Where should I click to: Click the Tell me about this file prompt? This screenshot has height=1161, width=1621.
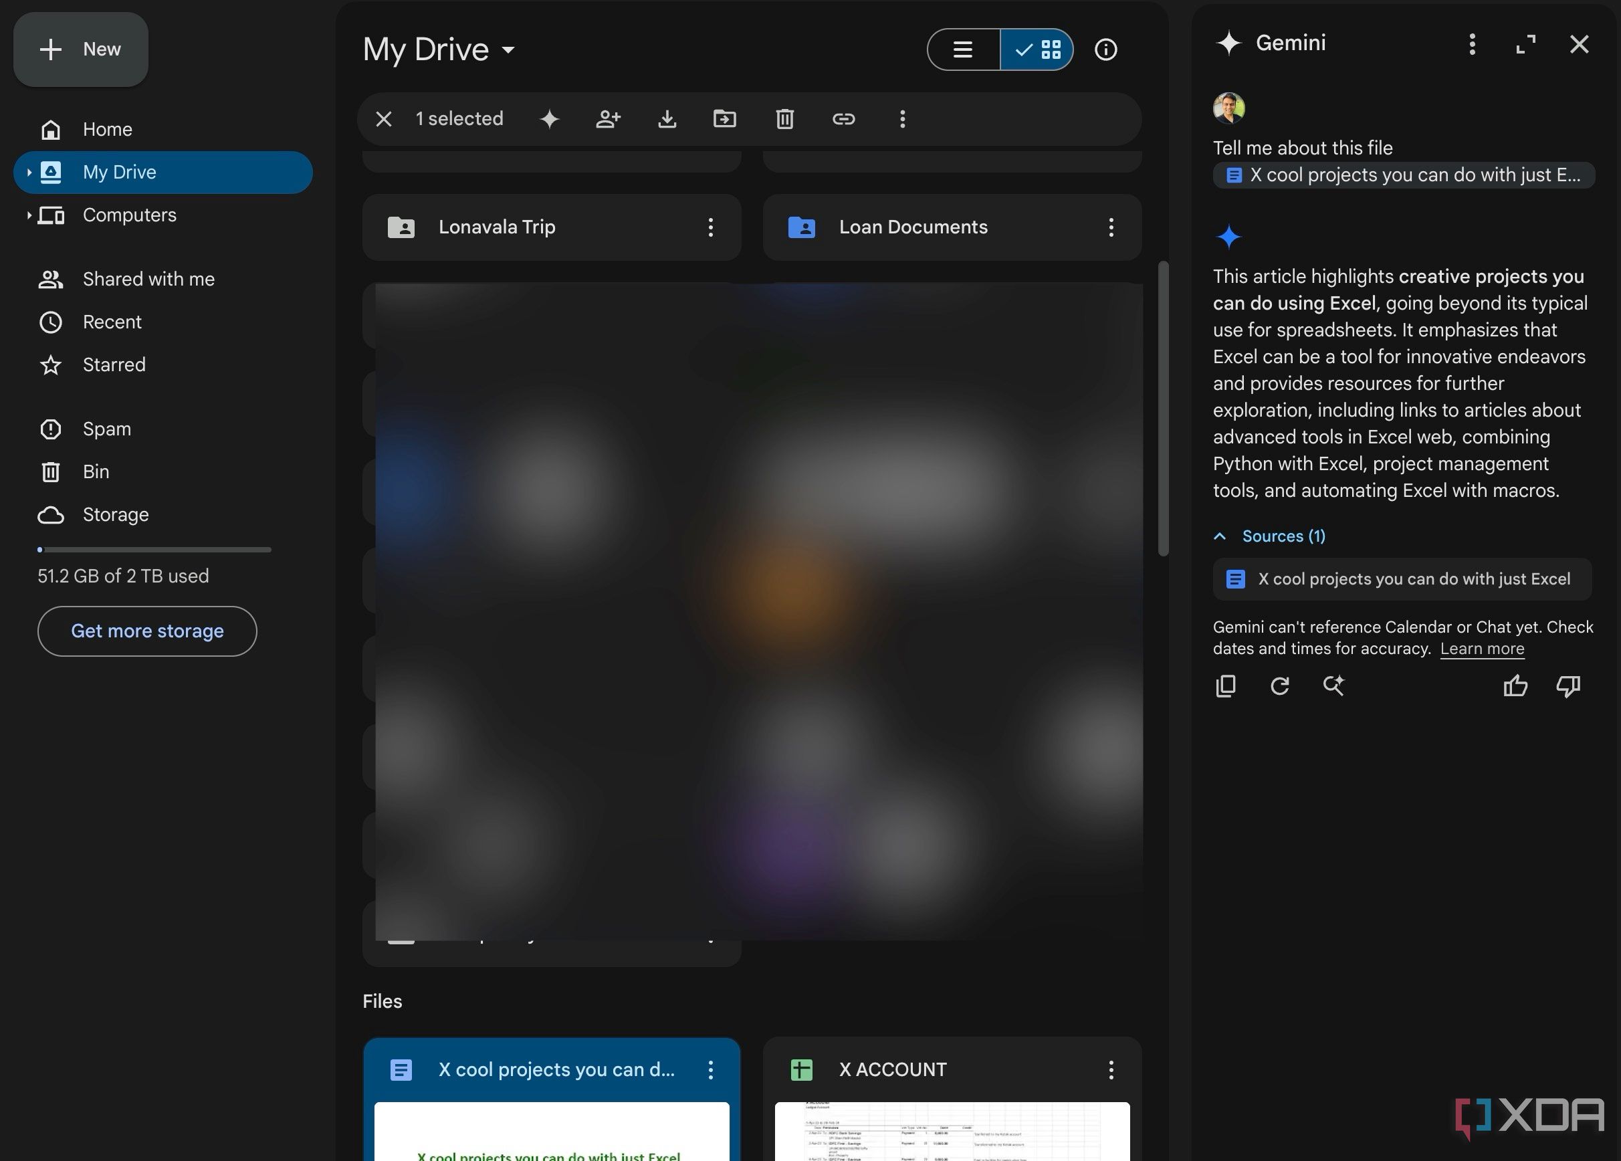[x=1302, y=148]
